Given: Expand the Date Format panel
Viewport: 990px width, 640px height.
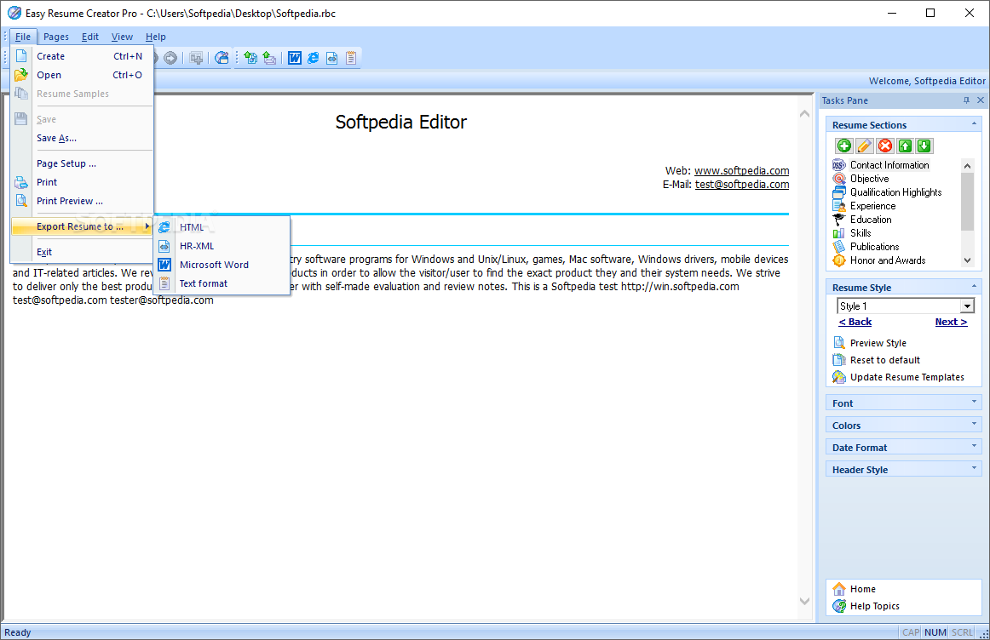Looking at the screenshot, I should pyautogui.click(x=974, y=446).
